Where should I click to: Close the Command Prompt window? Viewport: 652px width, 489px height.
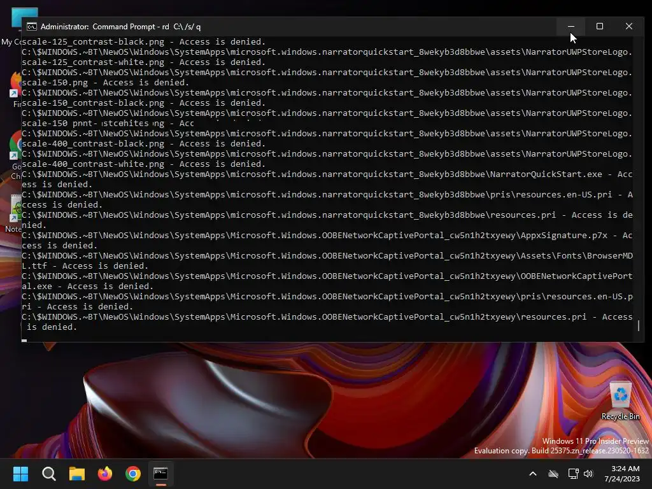pyautogui.click(x=628, y=26)
